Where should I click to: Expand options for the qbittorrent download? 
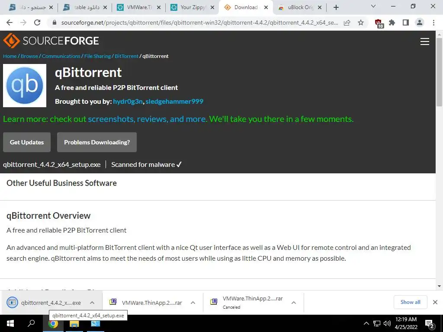(92, 303)
